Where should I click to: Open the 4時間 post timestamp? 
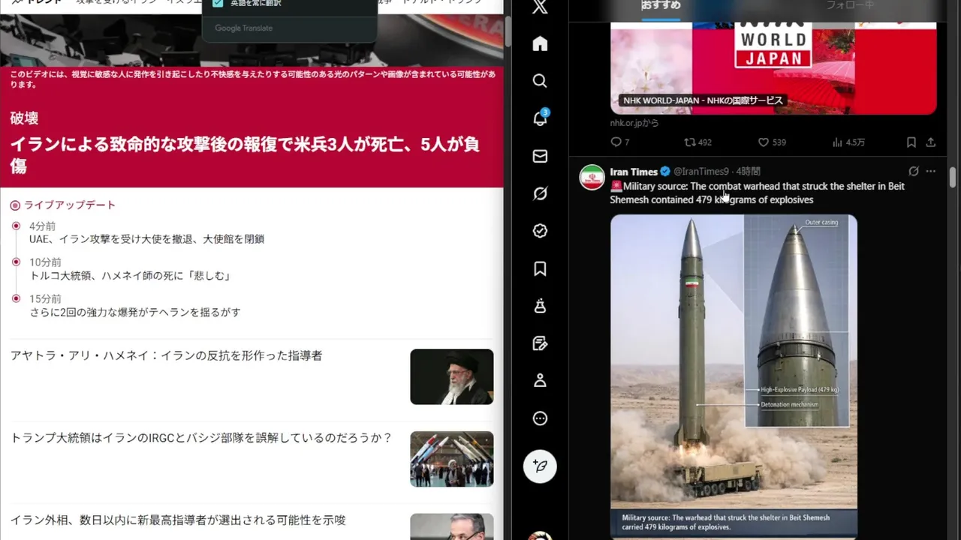pos(749,172)
